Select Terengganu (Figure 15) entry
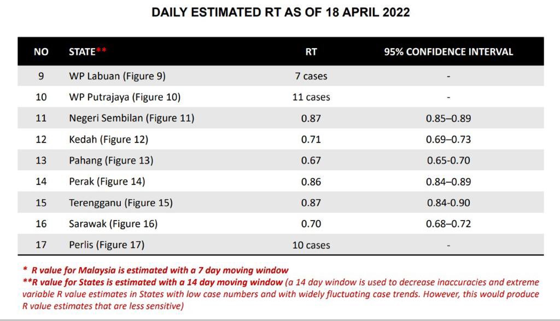 tap(121, 203)
